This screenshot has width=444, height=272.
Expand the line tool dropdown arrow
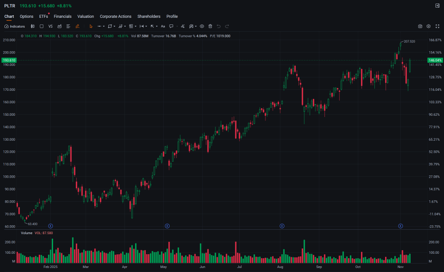tap(104, 26)
